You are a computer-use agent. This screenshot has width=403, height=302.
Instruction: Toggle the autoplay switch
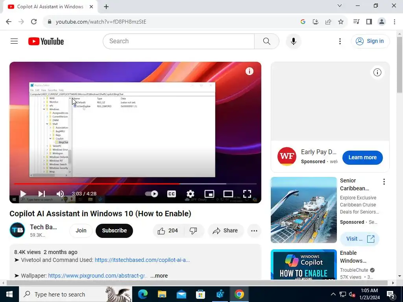coord(152,193)
